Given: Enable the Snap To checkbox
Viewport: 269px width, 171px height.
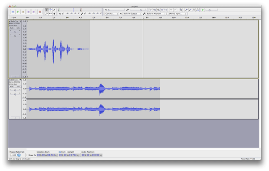Looking at the screenshot, I should point(27,155).
